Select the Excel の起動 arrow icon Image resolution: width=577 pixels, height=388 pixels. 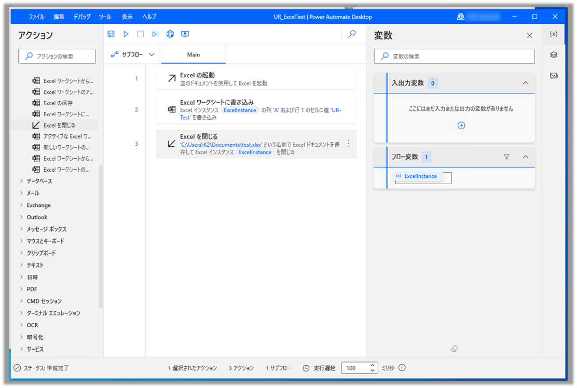point(171,78)
